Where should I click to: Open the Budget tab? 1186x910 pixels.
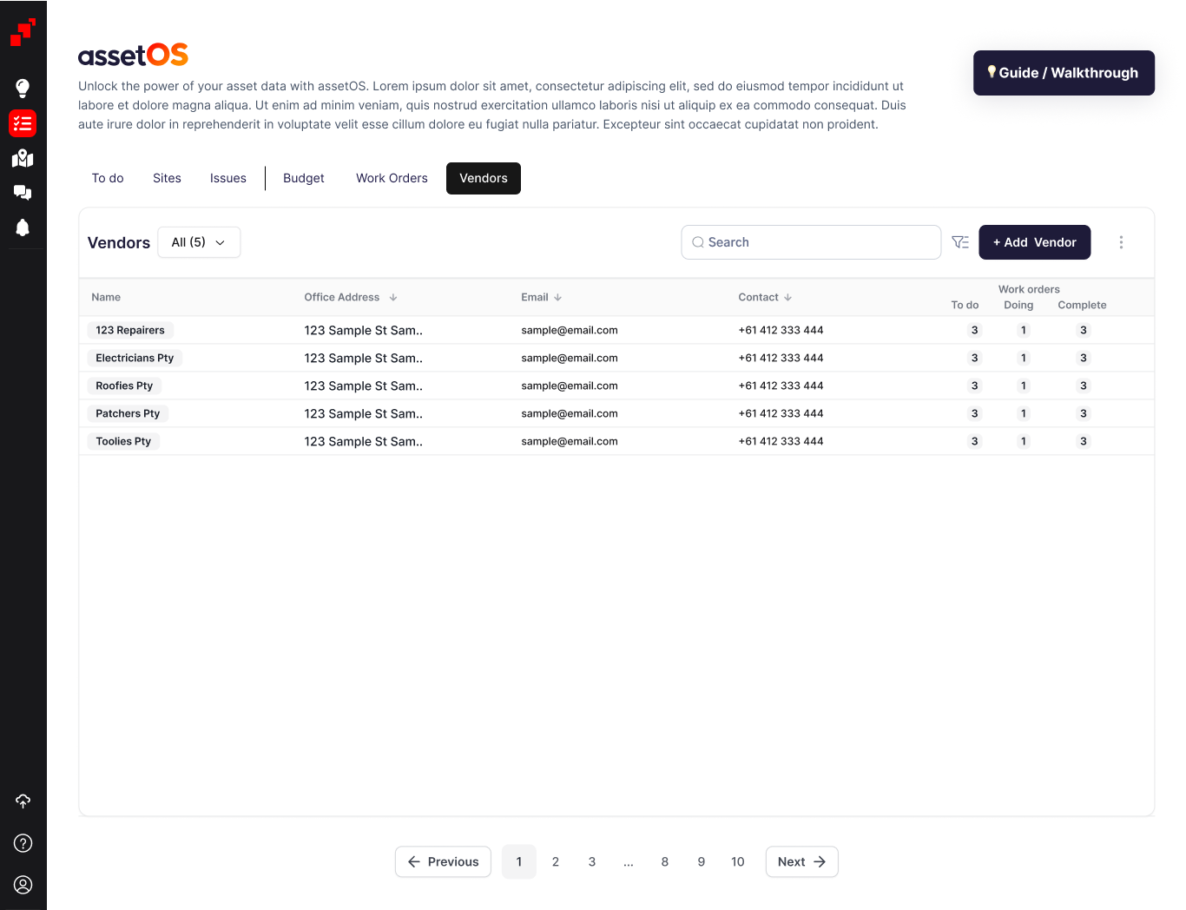[x=303, y=178]
